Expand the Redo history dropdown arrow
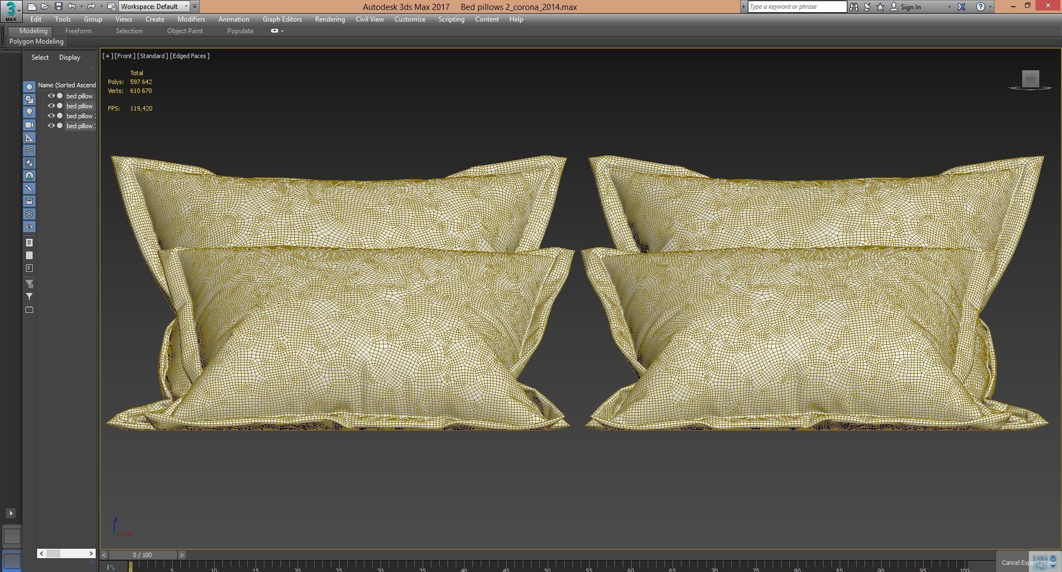 point(101,7)
